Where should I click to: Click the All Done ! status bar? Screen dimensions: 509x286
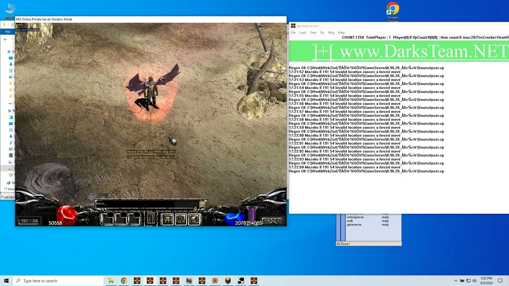[x=369, y=244]
